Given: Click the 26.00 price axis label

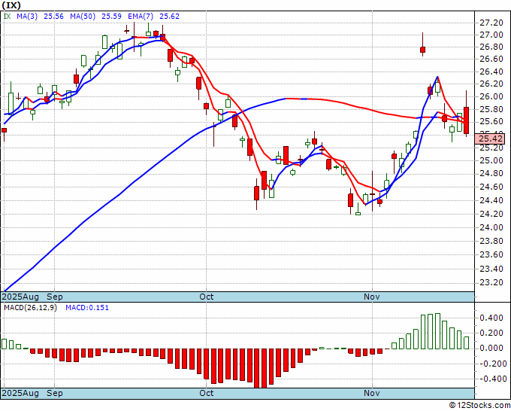Looking at the screenshot, I should pos(491,96).
